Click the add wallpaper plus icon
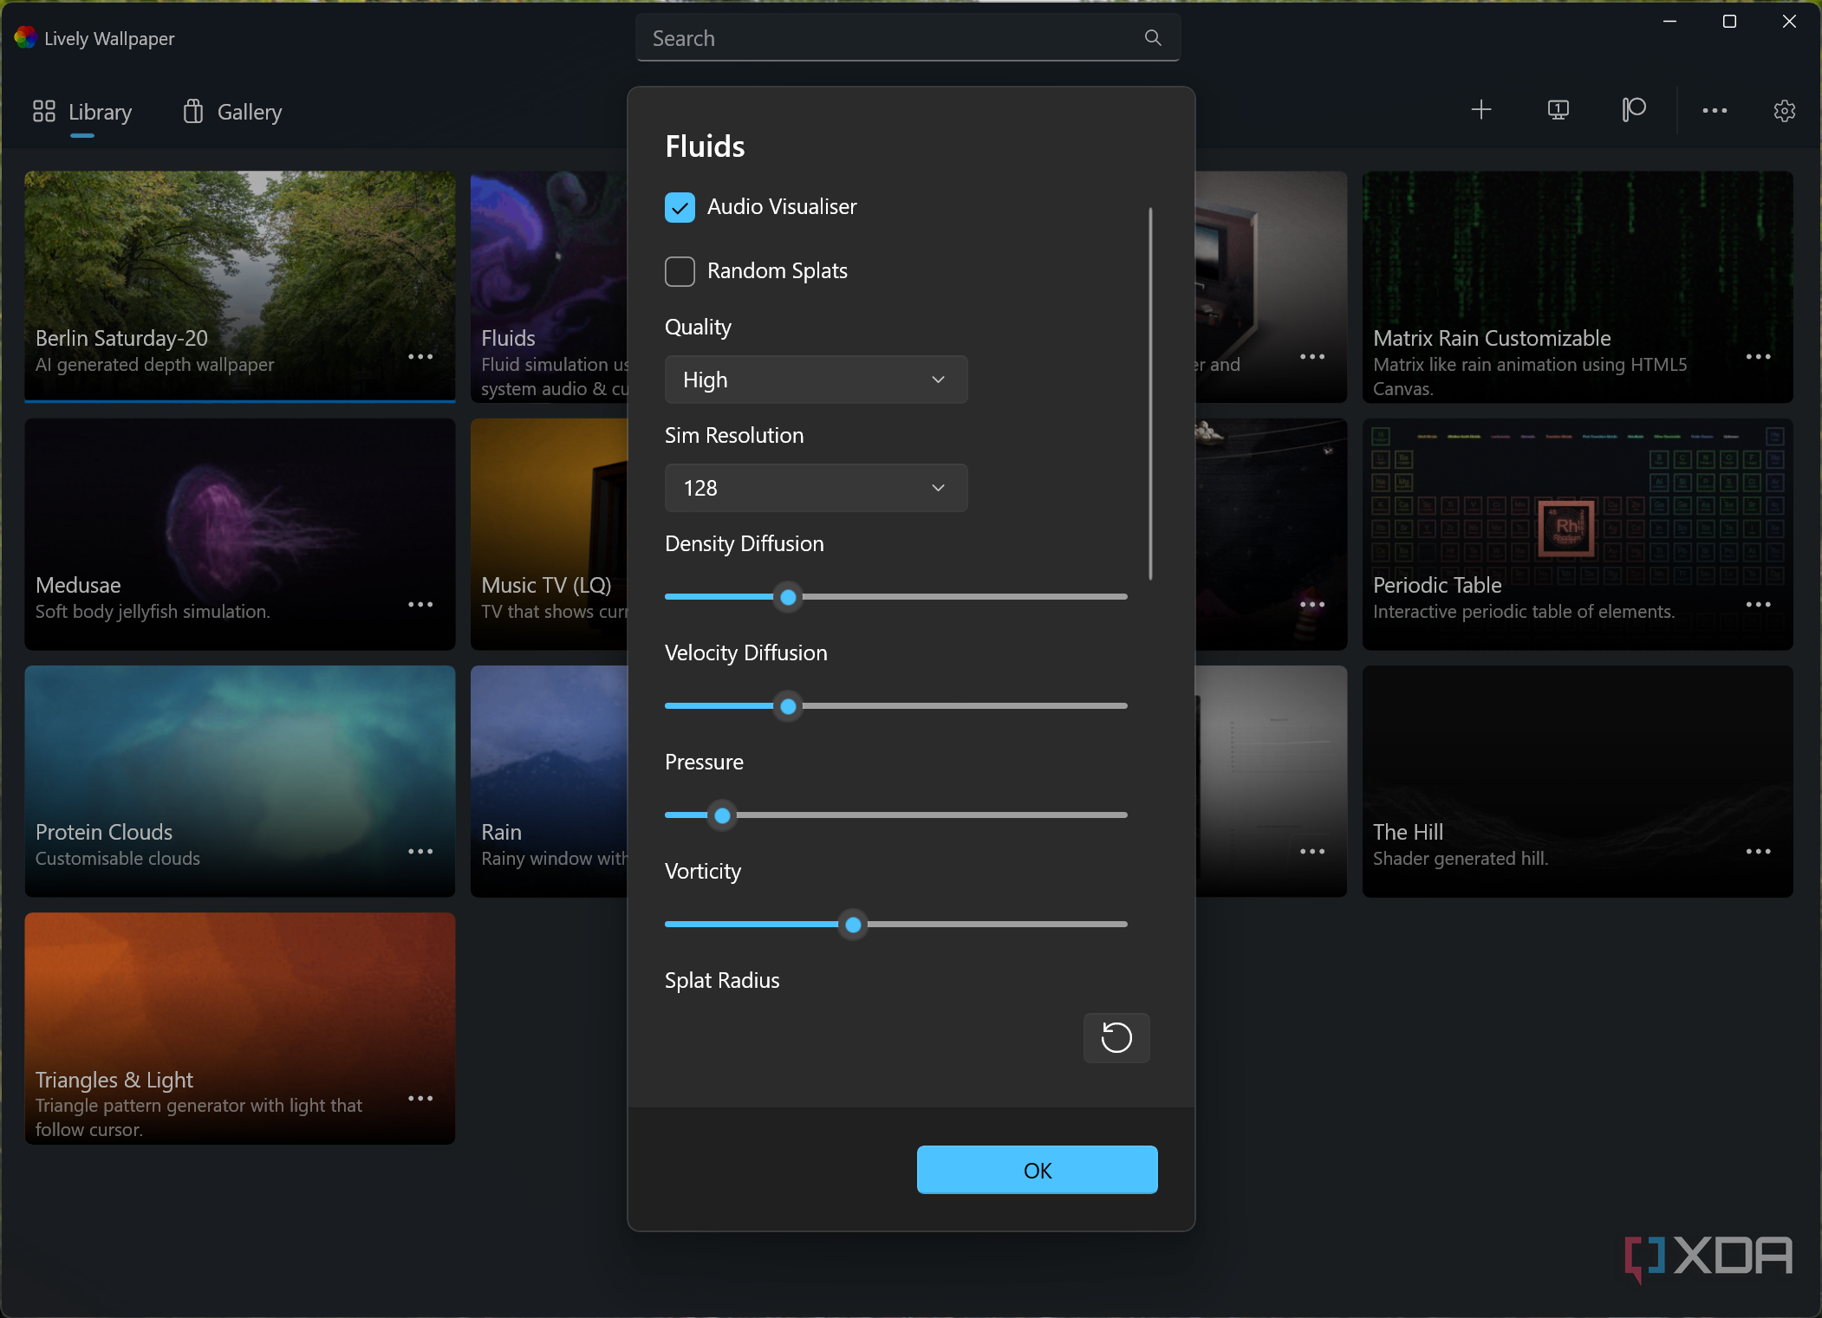Image resolution: width=1822 pixels, height=1318 pixels. (x=1481, y=110)
